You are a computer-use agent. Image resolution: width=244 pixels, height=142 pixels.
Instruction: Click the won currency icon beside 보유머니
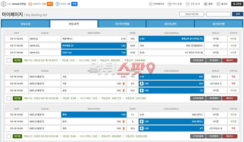pos(30,4)
